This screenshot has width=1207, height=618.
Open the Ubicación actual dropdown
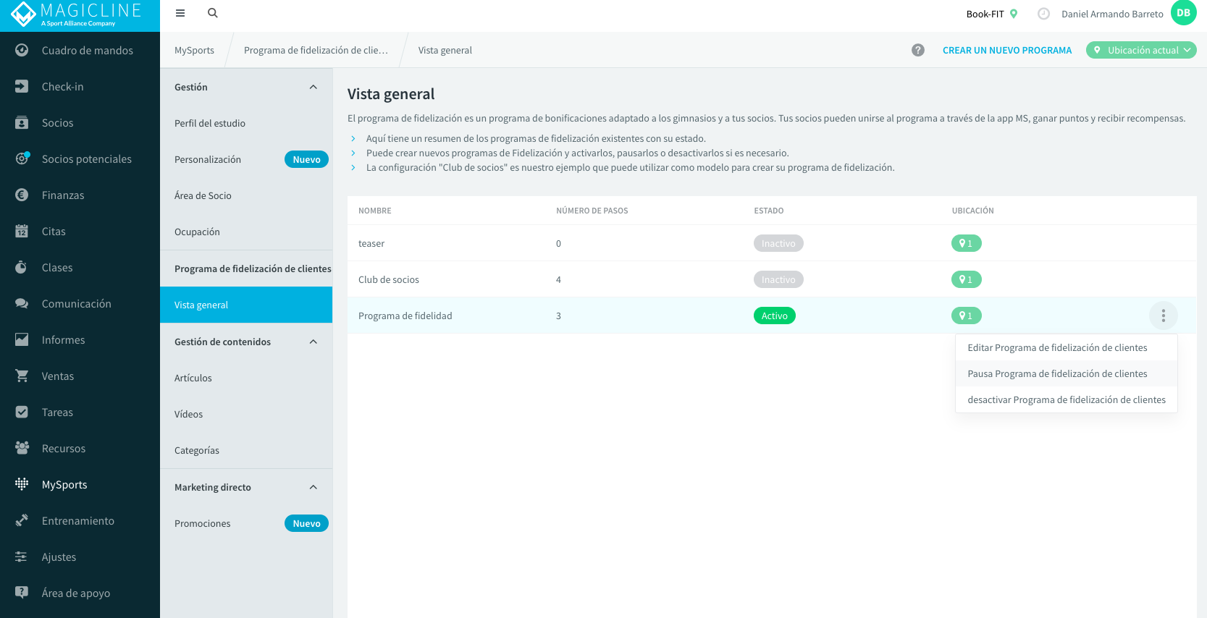tap(1141, 50)
